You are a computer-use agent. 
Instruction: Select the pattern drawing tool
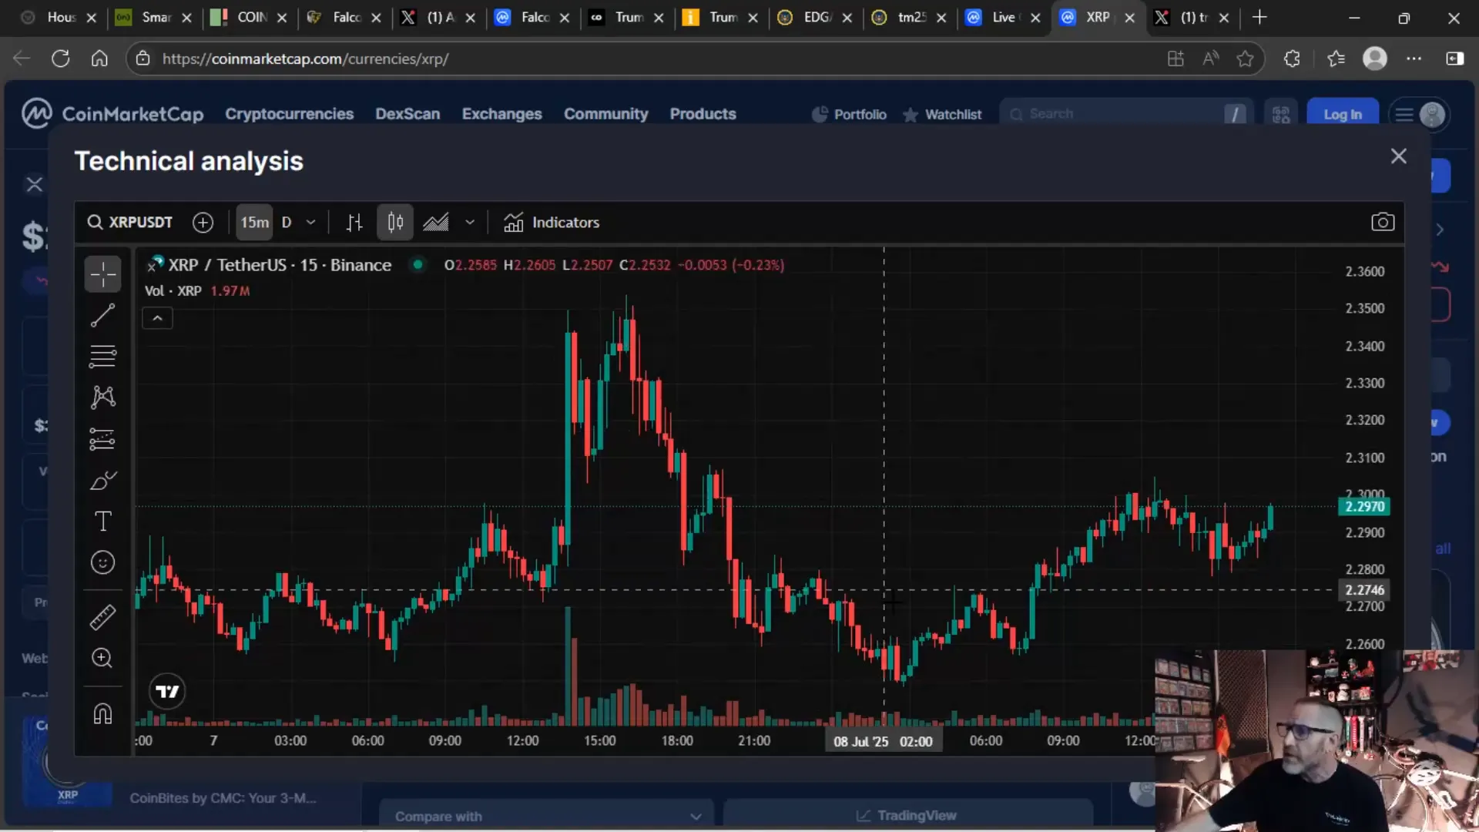tap(102, 397)
